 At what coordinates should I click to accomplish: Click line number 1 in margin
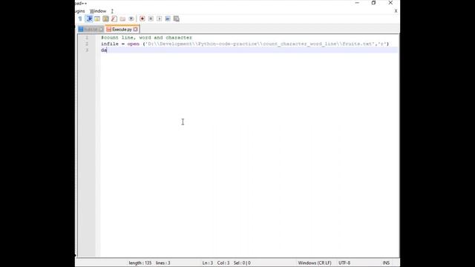coord(87,38)
